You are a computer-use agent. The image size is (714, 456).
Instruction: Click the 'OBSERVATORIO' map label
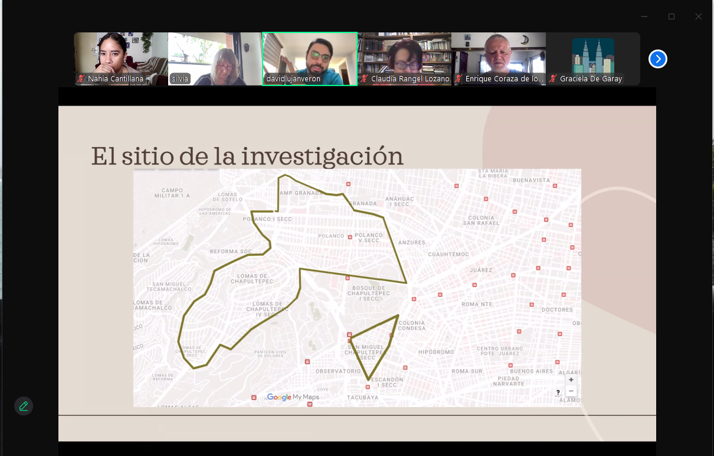(x=338, y=371)
